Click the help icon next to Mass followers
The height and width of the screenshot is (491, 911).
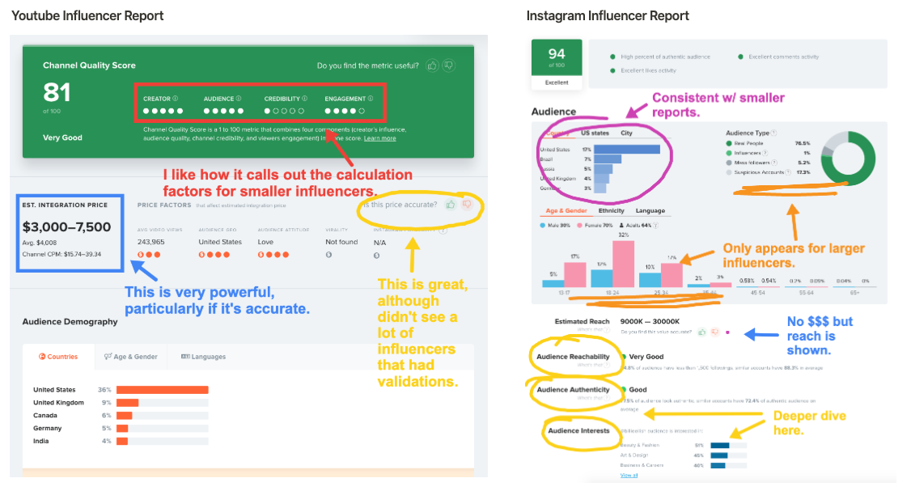pyautogui.click(x=774, y=163)
